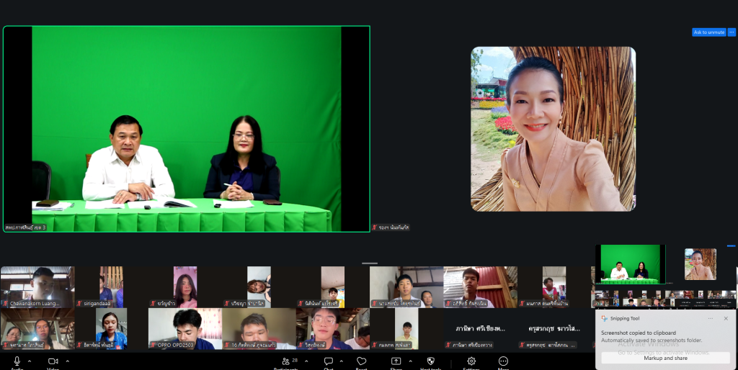Open the Participants panel icon
Screen dimensions: 738x370
click(285, 361)
